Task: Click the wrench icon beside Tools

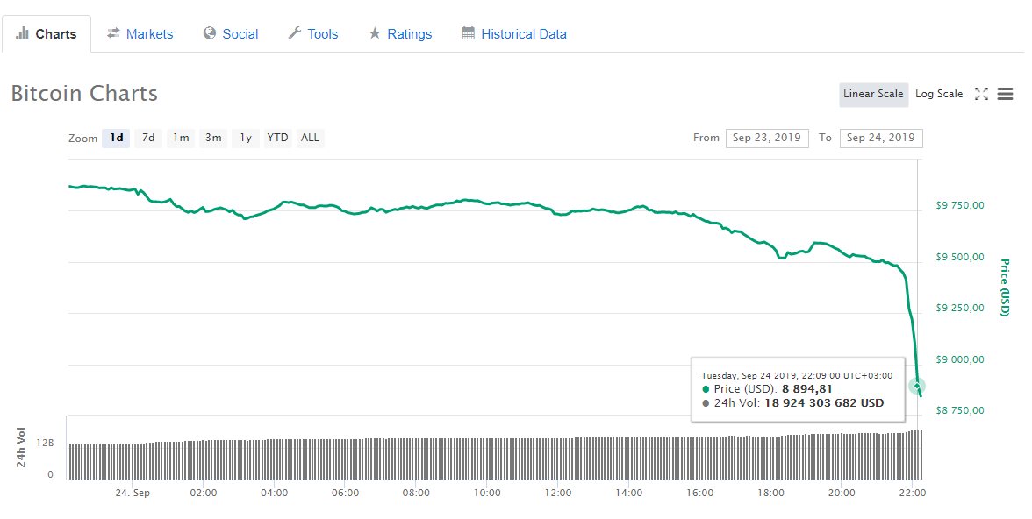Action: click(294, 33)
